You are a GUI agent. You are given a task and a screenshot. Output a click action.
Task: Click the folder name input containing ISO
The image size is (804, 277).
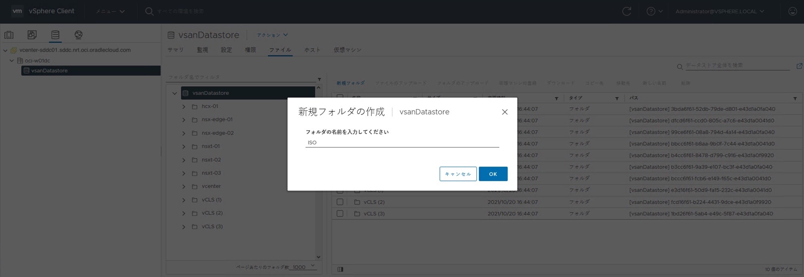402,142
